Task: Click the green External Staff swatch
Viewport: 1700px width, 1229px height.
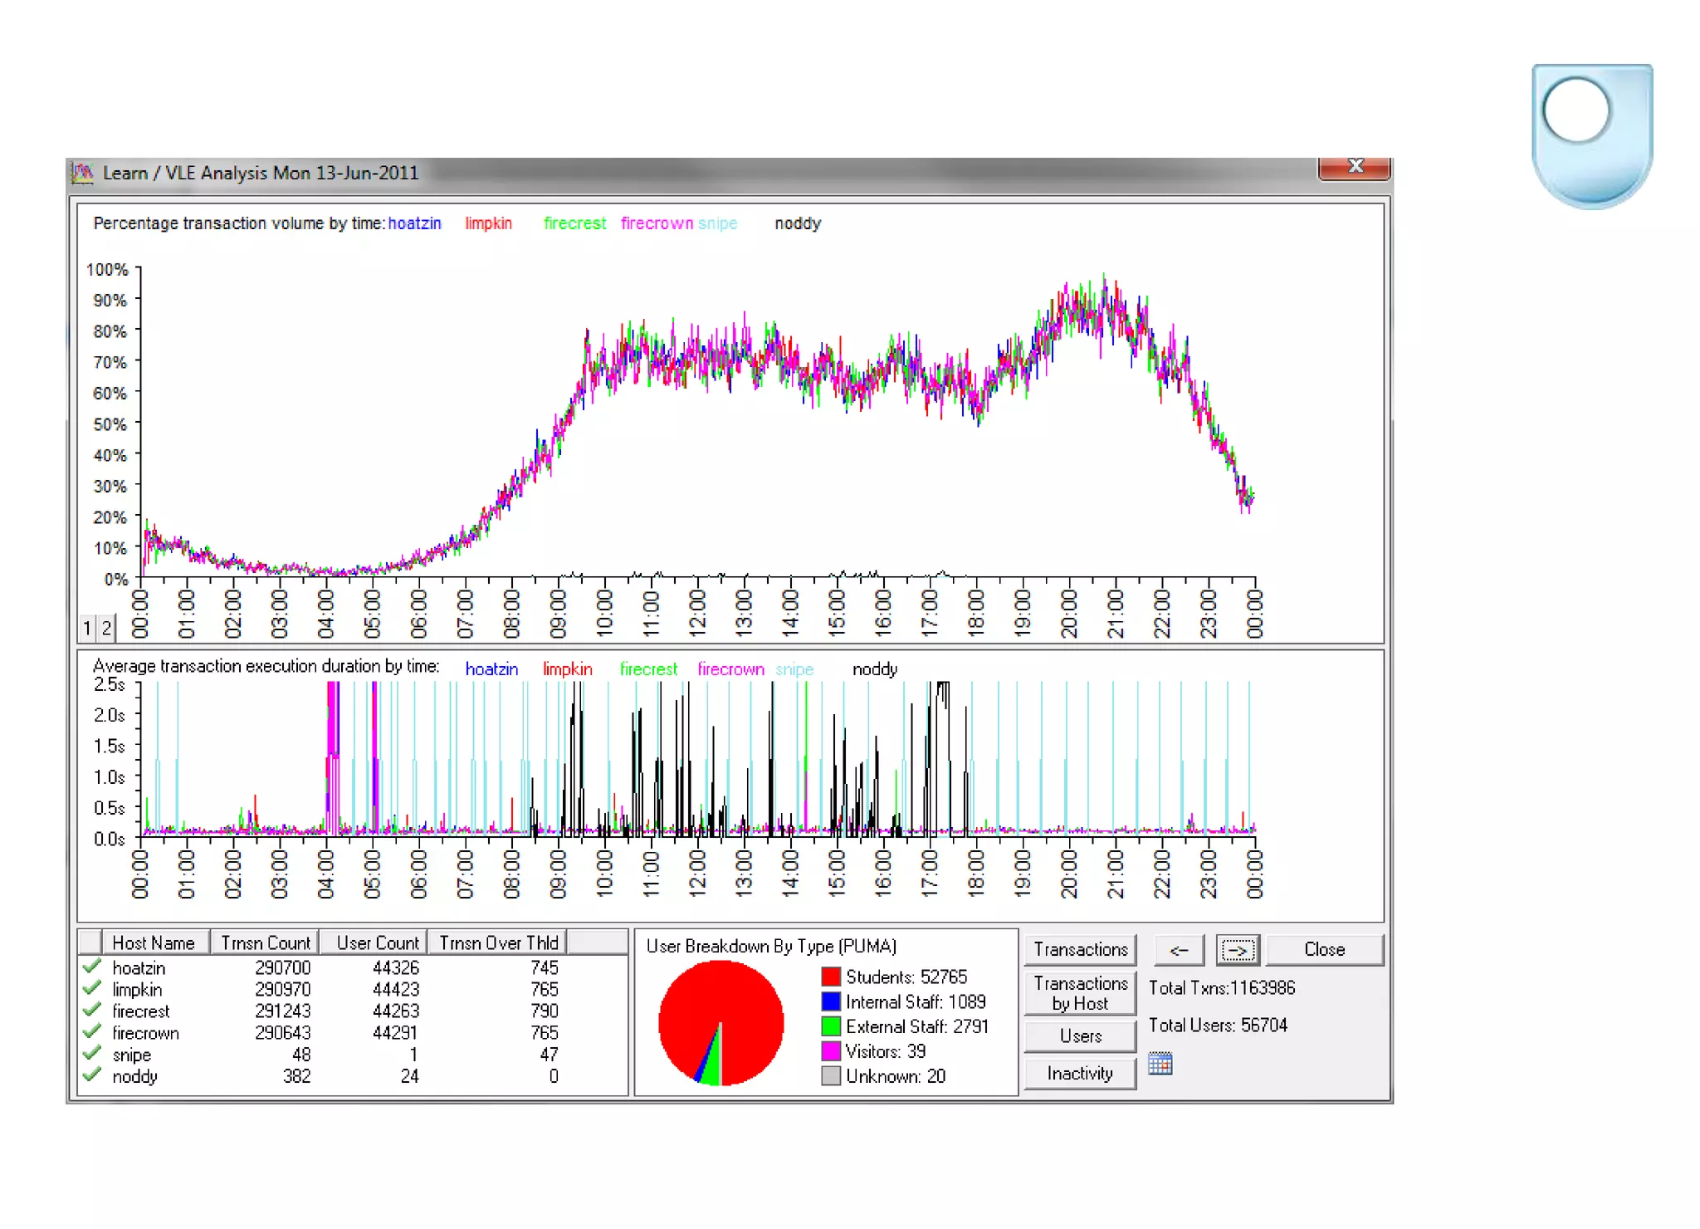Action: click(831, 1026)
